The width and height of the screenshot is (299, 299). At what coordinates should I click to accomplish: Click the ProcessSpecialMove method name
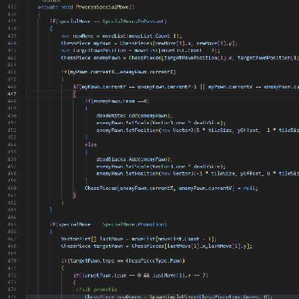click(x=103, y=7)
